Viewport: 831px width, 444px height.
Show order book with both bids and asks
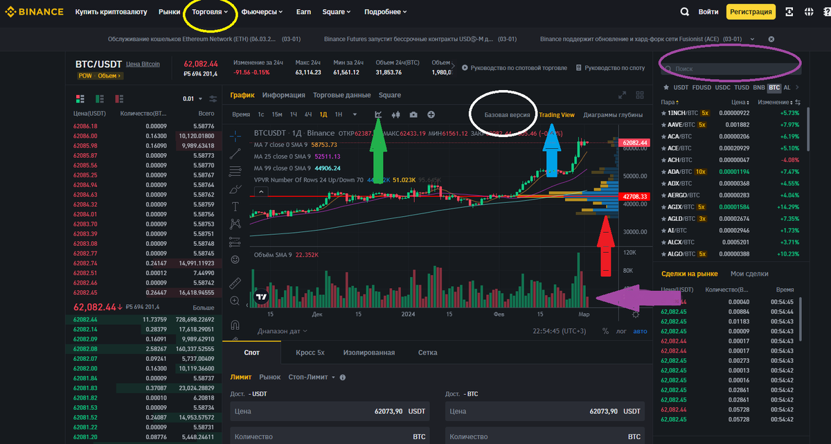pyautogui.click(x=80, y=99)
